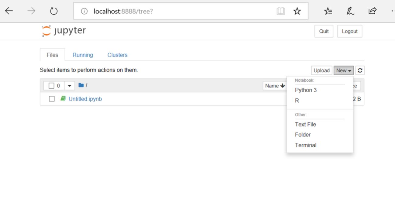Viewport: 395px width, 202px height.
Task: Click the Jupyter logo
Action: click(x=64, y=31)
